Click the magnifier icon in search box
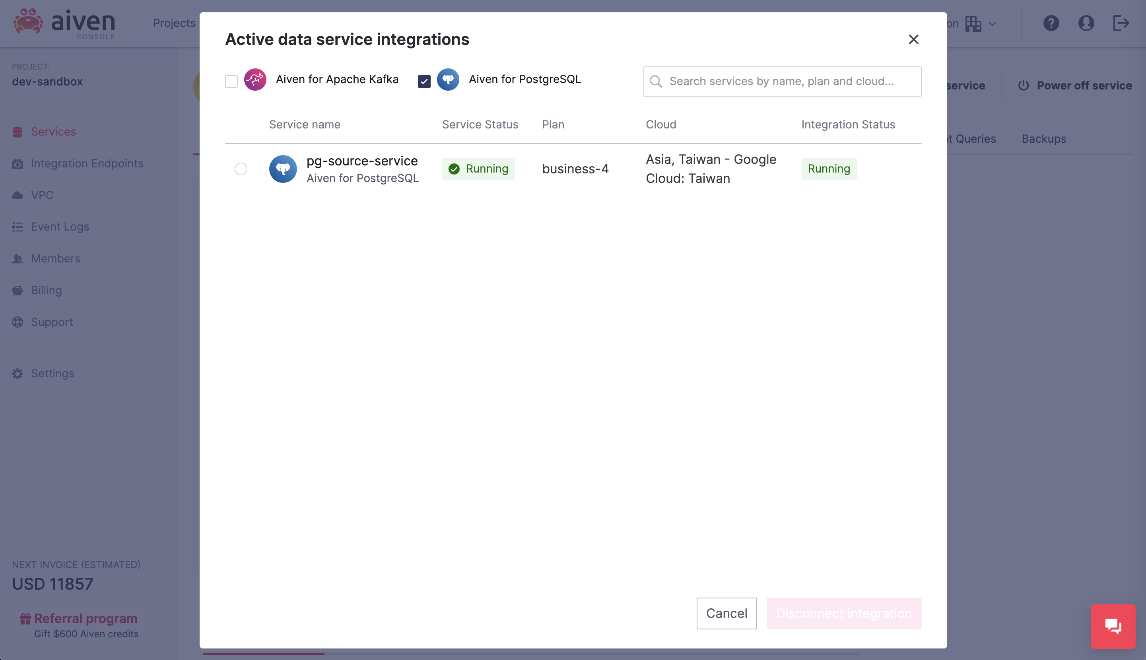 [x=655, y=82]
